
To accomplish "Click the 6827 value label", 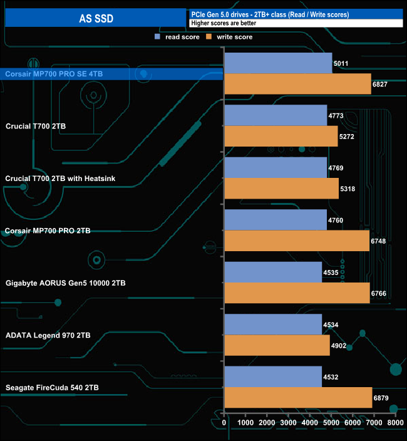I will (x=380, y=85).
